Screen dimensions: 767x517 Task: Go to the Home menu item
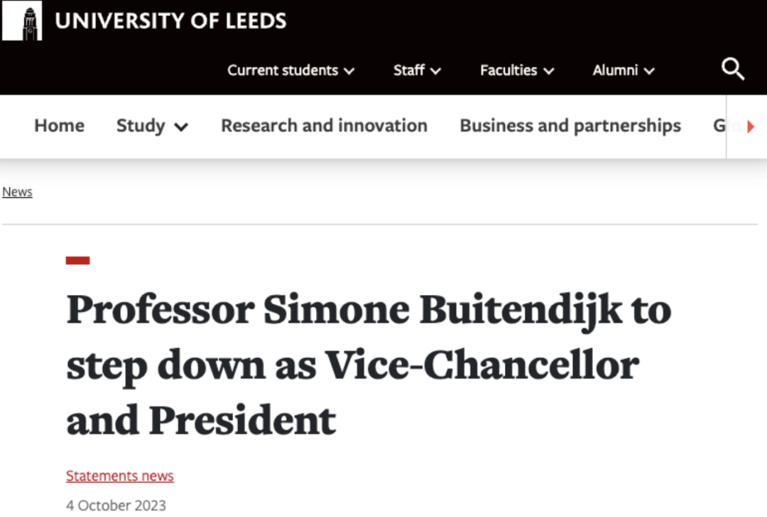(x=59, y=126)
